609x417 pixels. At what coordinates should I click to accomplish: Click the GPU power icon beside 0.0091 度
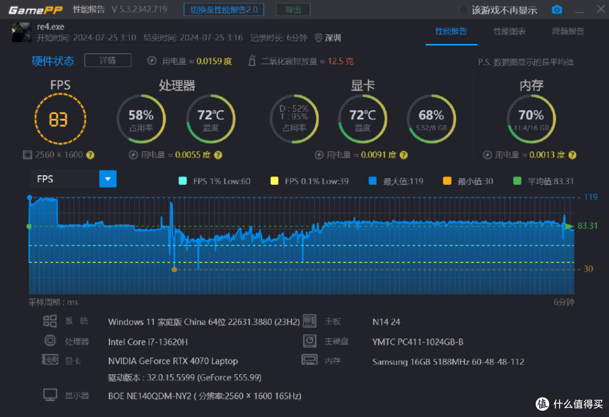319,155
